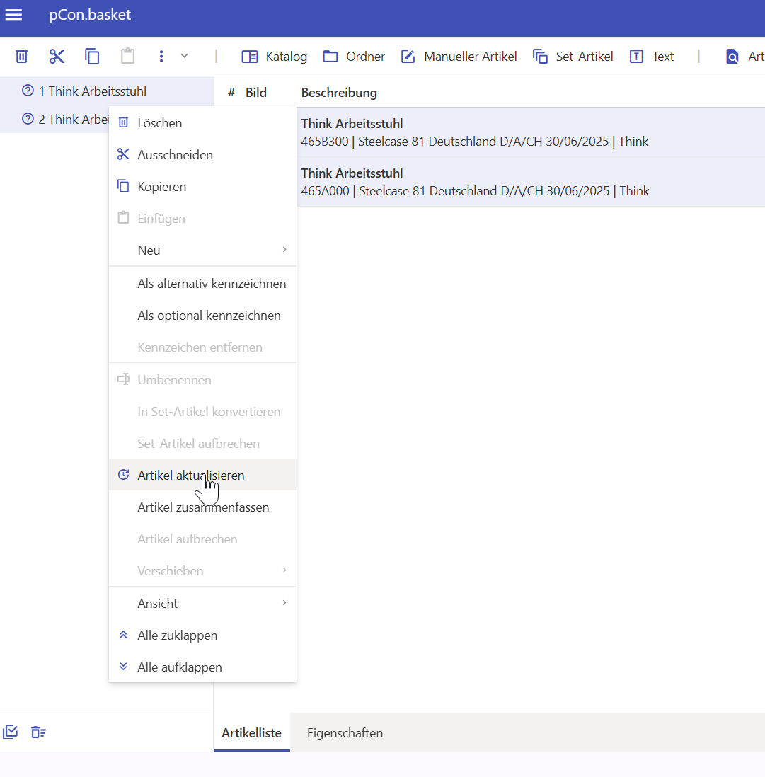Image resolution: width=765 pixels, height=777 pixels.
Task: Expand the Ansicht submenu
Action: [202, 603]
